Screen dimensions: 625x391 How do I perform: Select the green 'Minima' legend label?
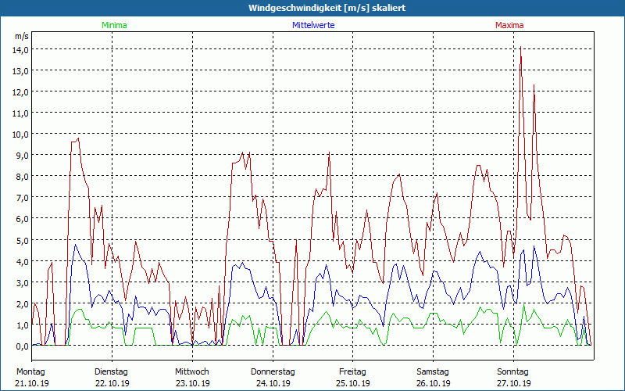pos(114,25)
